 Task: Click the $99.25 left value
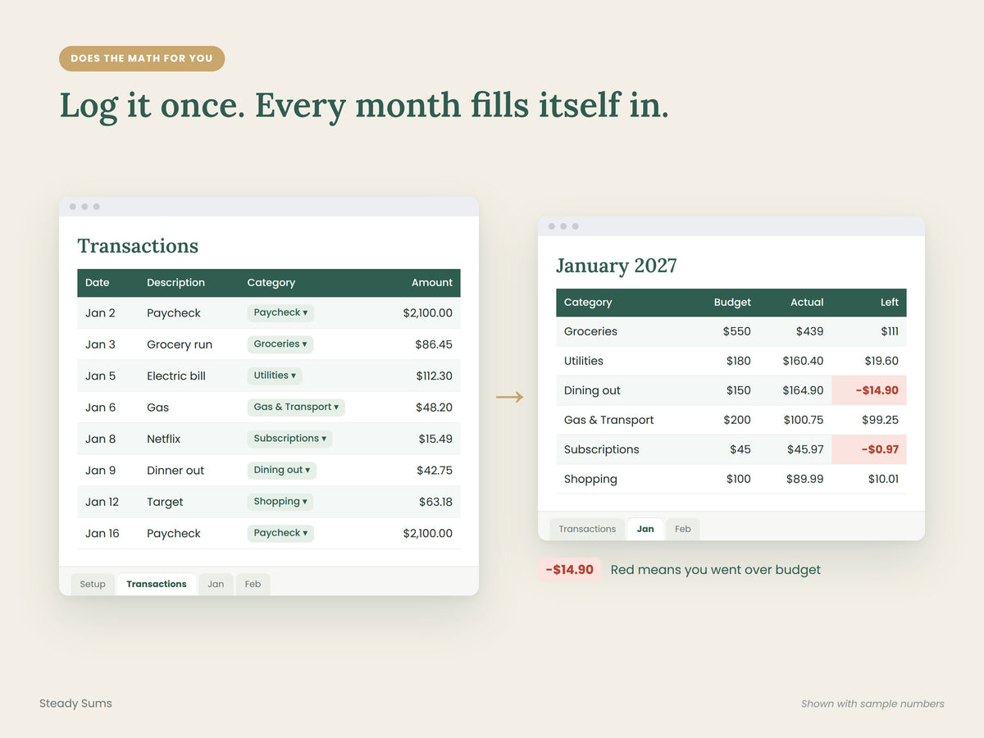pos(881,420)
